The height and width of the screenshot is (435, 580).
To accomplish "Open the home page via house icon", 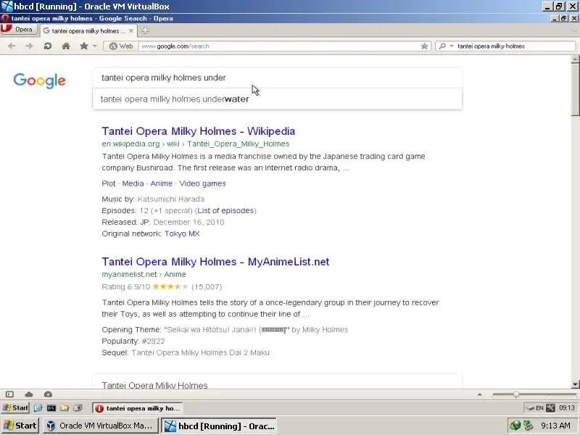I will click(x=66, y=46).
